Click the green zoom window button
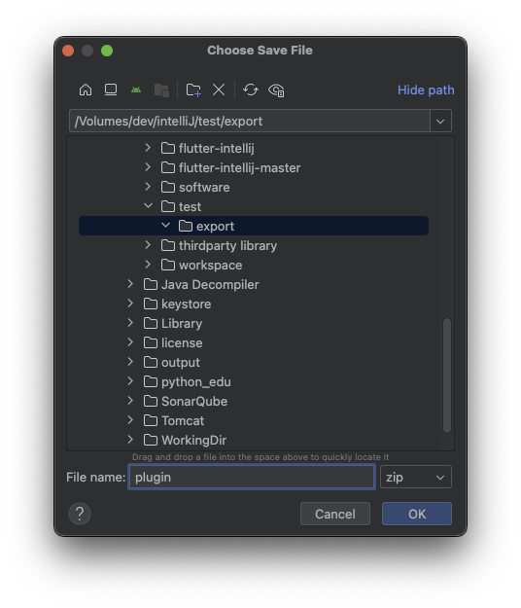This screenshot has width=521, height=608. pos(107,51)
